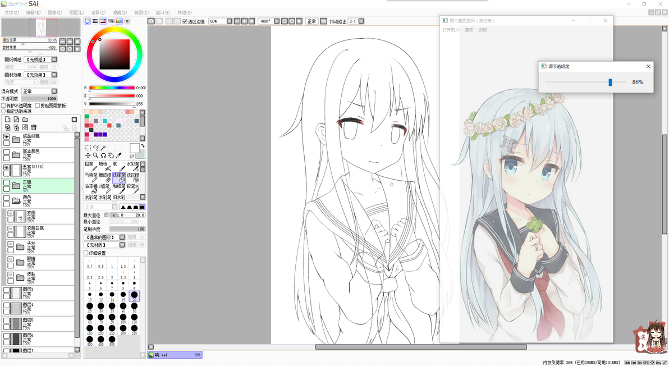Viewport: 669px width, 366px height.
Task: Select 指定选取来源 radio option
Action: pyautogui.click(x=3, y=111)
